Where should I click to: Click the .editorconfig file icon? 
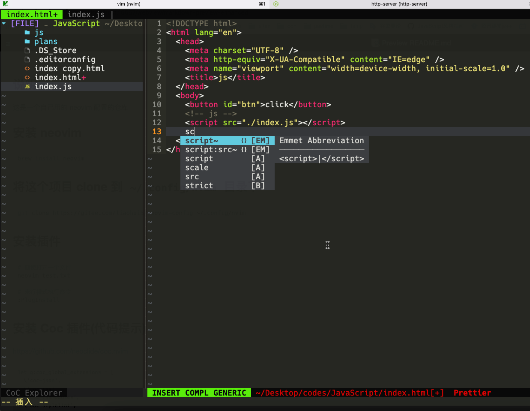27,60
